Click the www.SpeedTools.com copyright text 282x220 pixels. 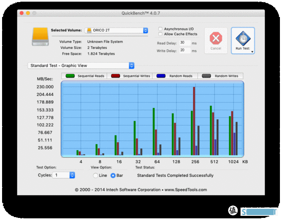(186, 190)
